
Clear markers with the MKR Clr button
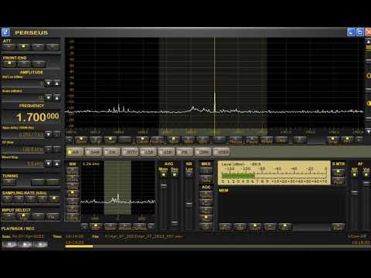[206, 171]
